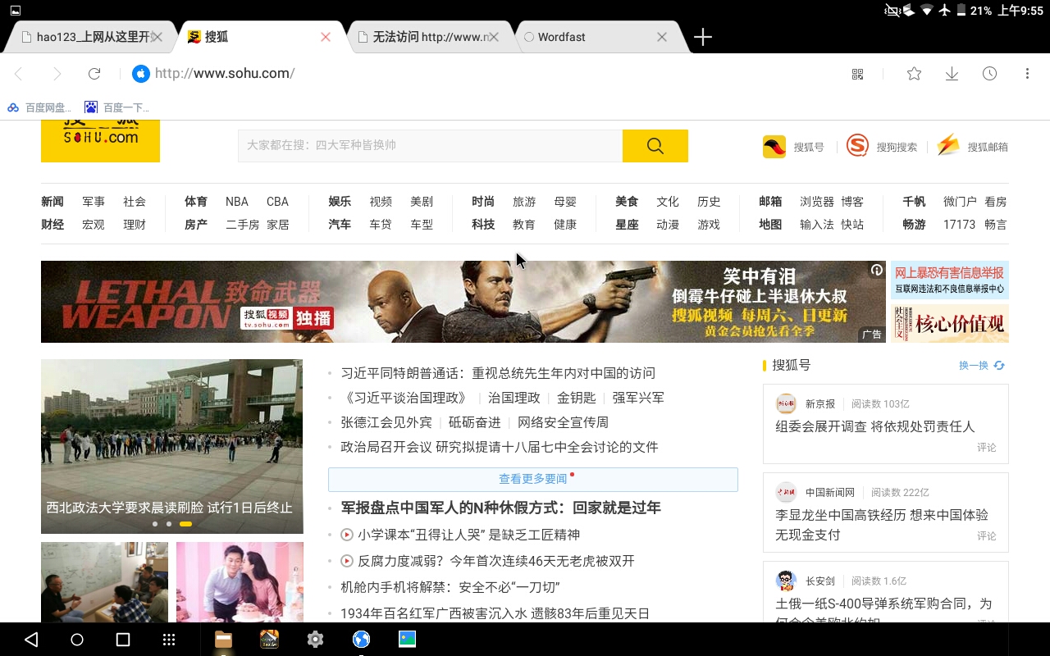1050x656 pixels.
Task: Open the browser globe icon in taskbar
Action: pos(361,640)
